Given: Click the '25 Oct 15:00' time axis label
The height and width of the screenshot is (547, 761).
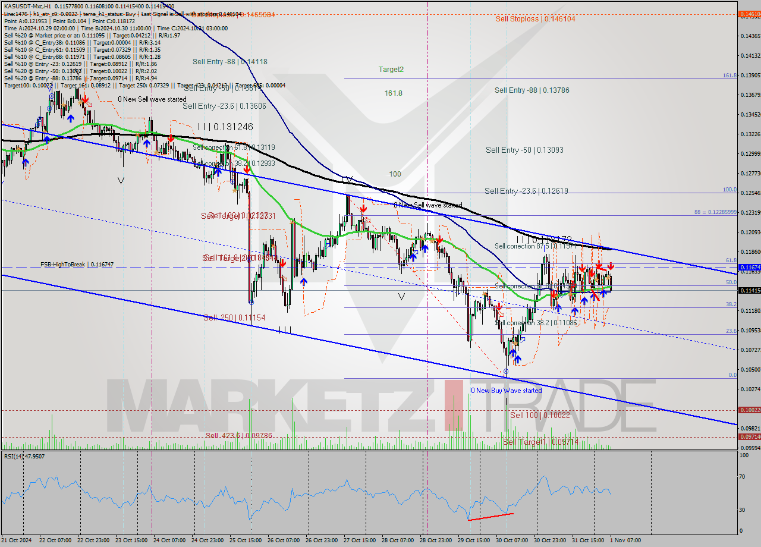Looking at the screenshot, I should pos(245,540).
